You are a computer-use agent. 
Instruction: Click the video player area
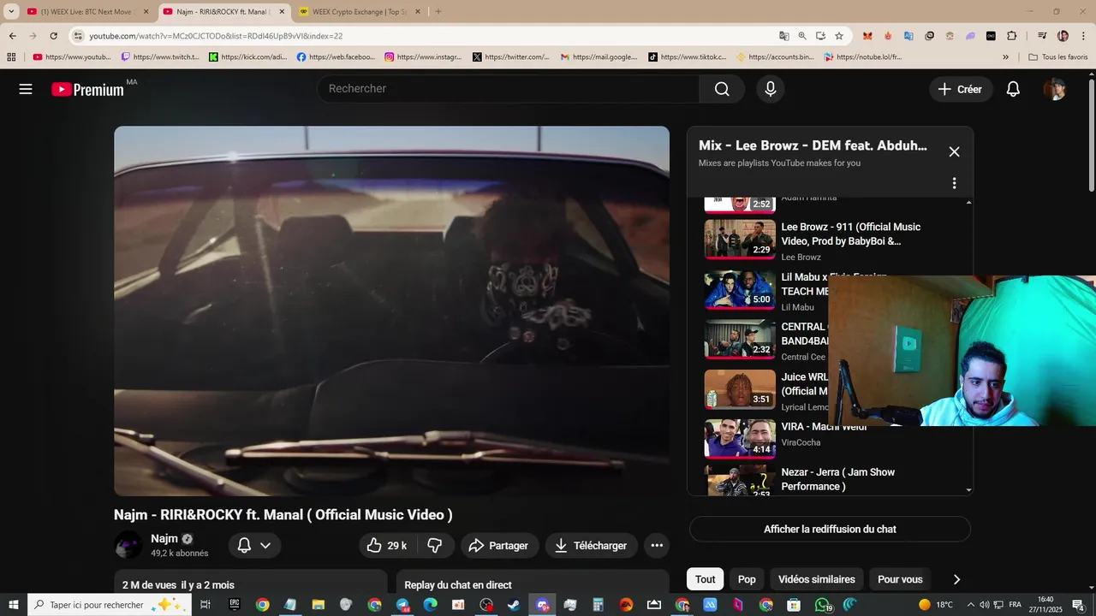391,311
